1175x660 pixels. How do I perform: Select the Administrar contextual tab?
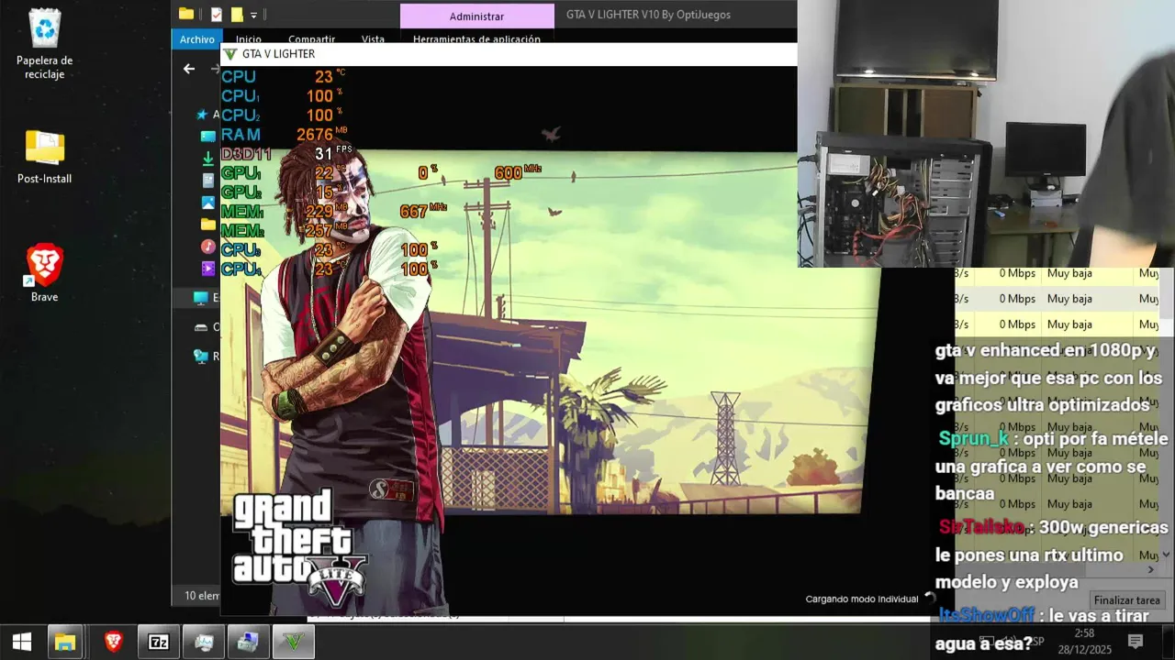point(476,16)
